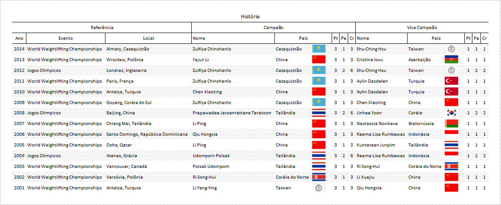Screen dimensions: 501x205
Task: Select the Ano column header
Action: [x=19, y=38]
